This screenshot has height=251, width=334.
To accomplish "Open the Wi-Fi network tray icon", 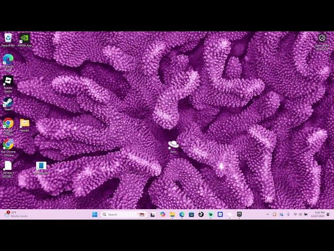I will (295, 214).
